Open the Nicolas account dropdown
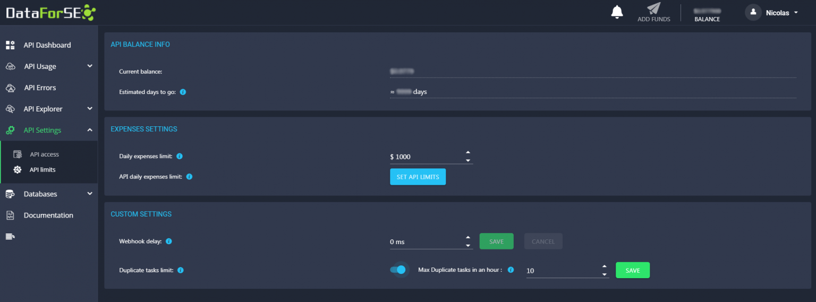 coord(782,13)
